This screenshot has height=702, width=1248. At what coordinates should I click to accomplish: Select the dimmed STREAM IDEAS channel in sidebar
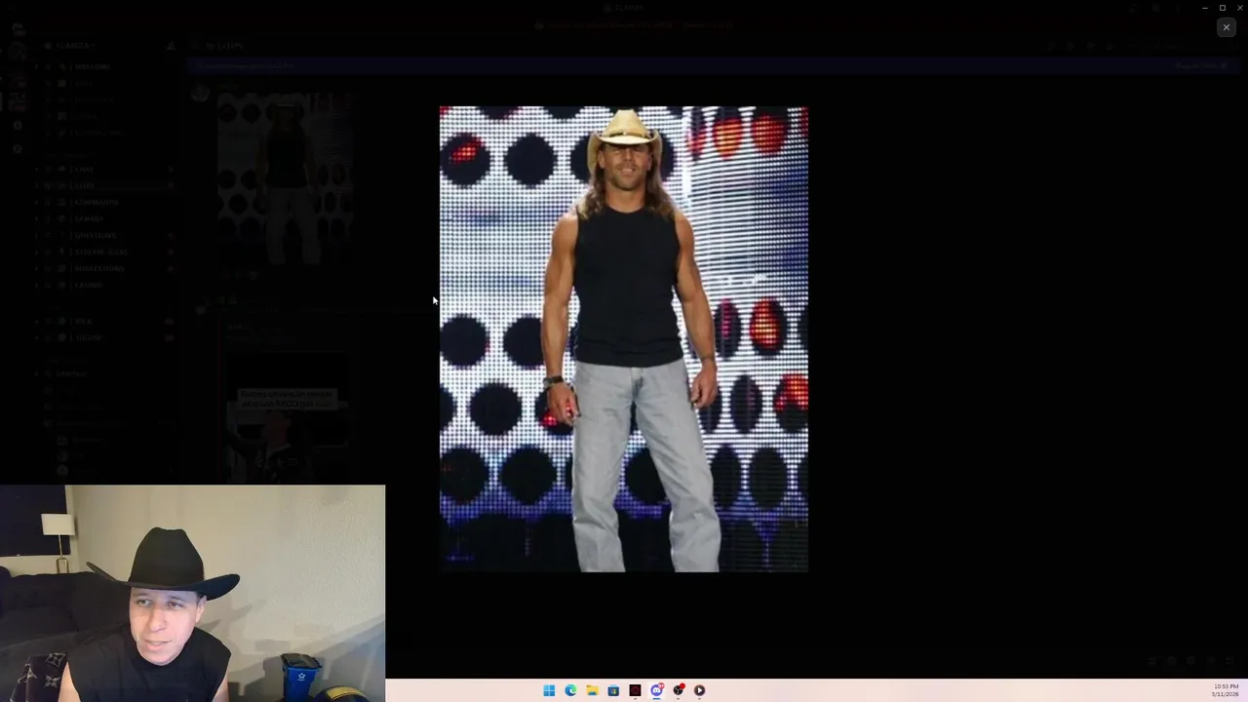(102, 252)
